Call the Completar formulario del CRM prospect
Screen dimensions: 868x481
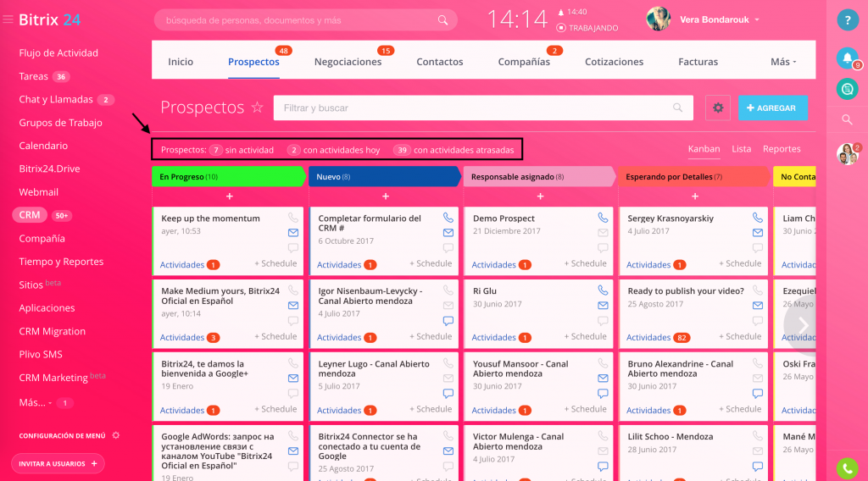[448, 218]
